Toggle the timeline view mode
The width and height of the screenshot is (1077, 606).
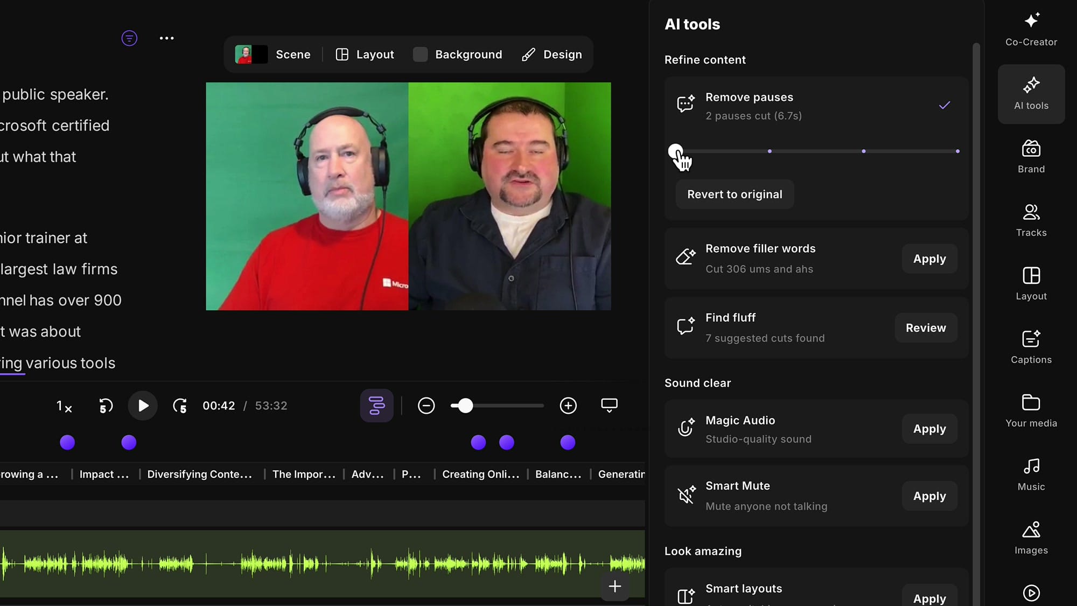point(376,406)
